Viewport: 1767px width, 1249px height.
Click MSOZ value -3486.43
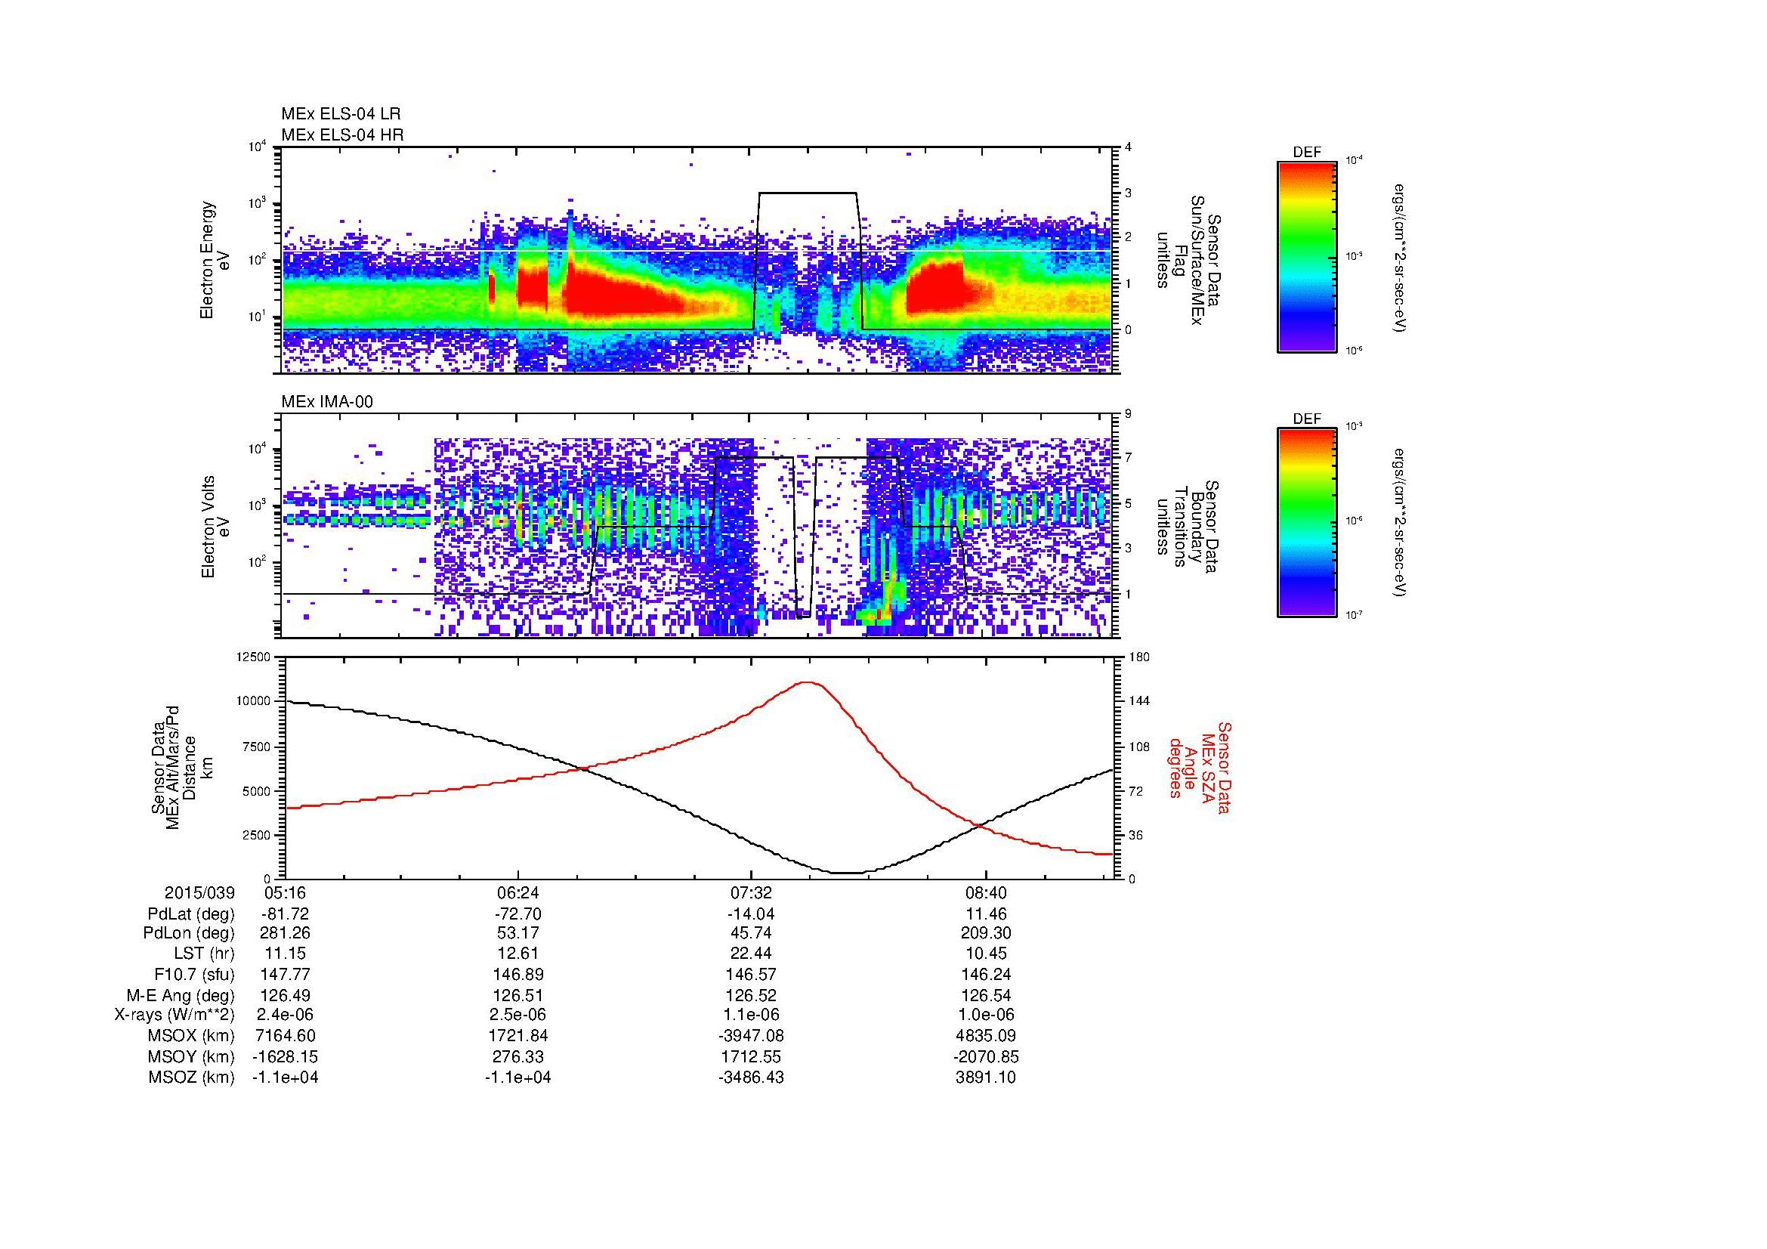[x=752, y=1077]
